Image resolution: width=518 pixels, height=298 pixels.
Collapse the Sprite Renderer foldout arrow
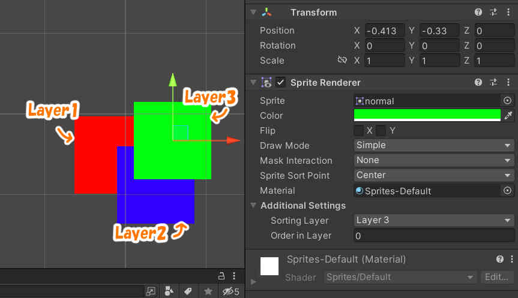click(253, 82)
